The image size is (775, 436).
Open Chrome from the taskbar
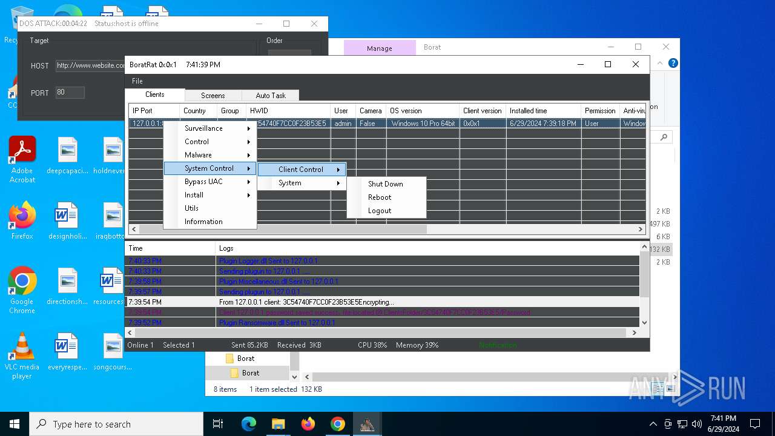pos(338,424)
